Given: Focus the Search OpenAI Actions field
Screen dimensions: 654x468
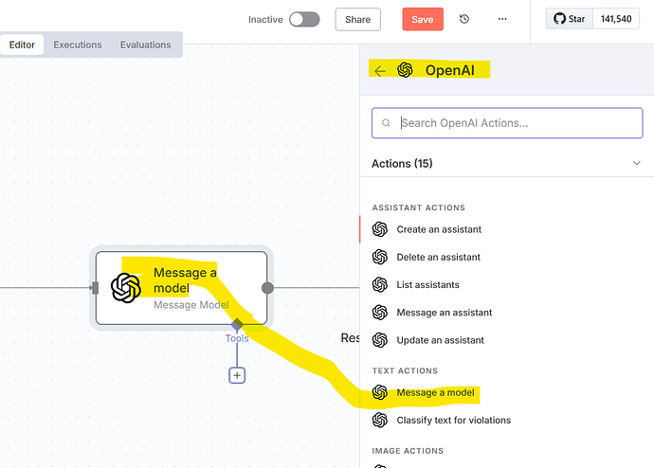Looking at the screenshot, I should pos(507,123).
